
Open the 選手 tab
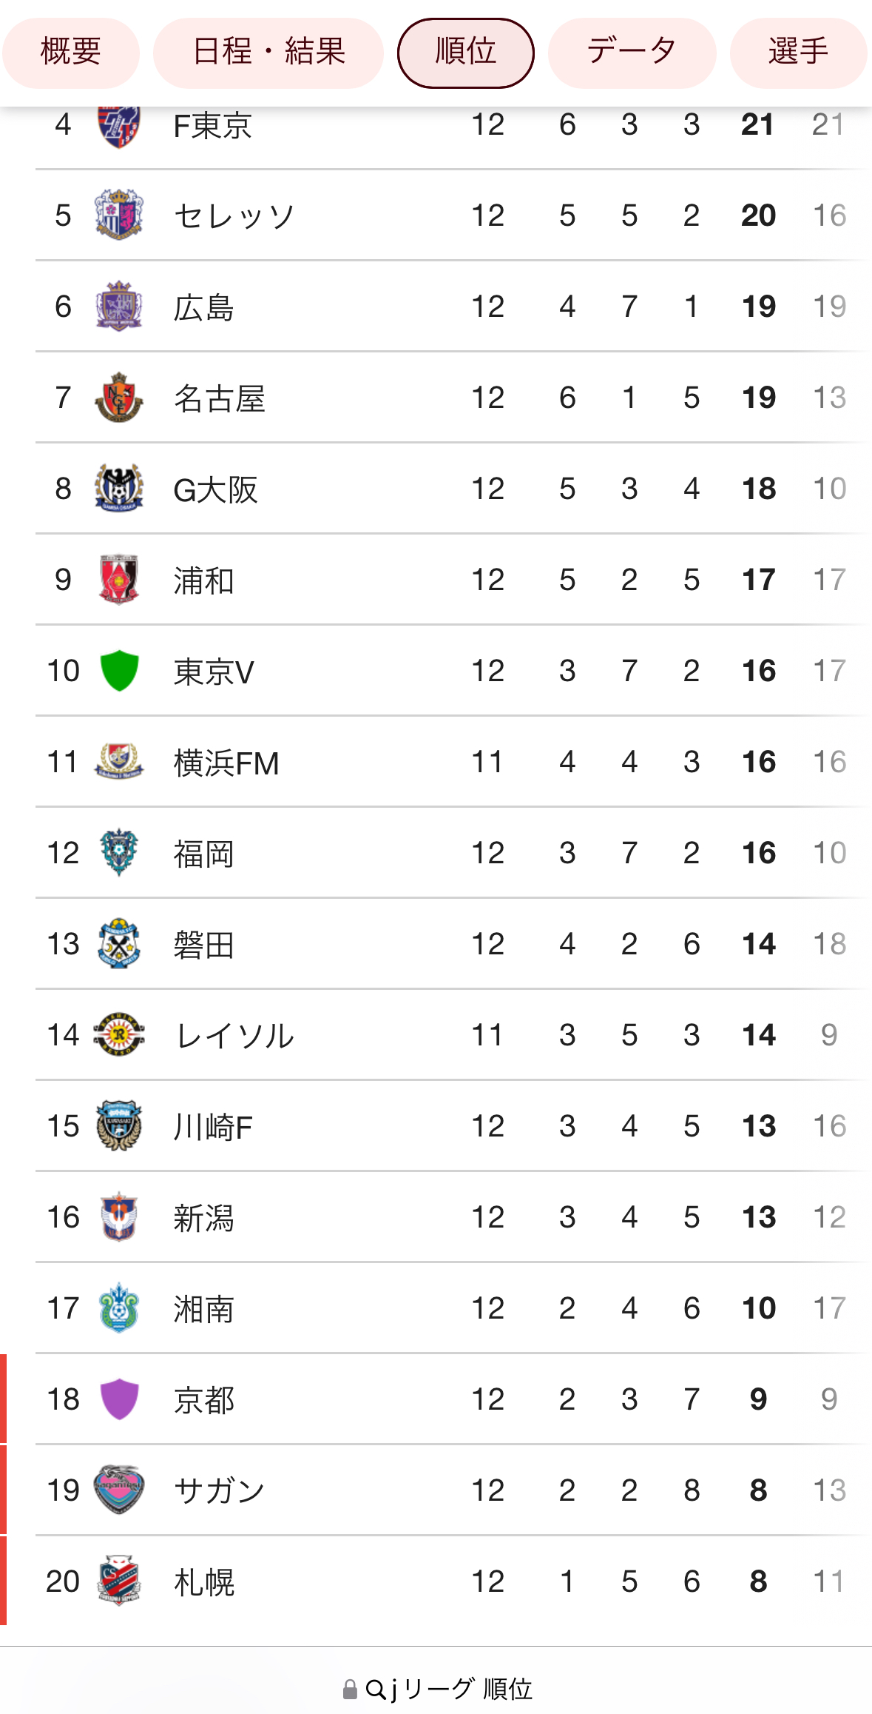[798, 53]
